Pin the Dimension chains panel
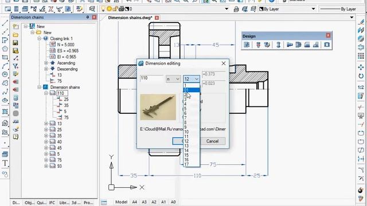Image resolution: width=367 pixels, height=206 pixels. tap(88, 17)
